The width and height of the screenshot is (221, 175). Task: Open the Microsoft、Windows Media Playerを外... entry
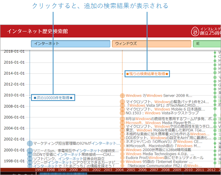160,123
